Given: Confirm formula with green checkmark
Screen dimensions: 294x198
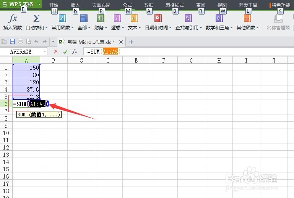Looking at the screenshot, I should point(65,52).
